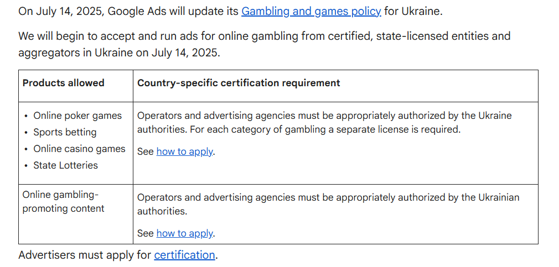Screen dimensions: 559x267
Task: Open how to apply link in poker games row
Action: pyautogui.click(x=184, y=151)
